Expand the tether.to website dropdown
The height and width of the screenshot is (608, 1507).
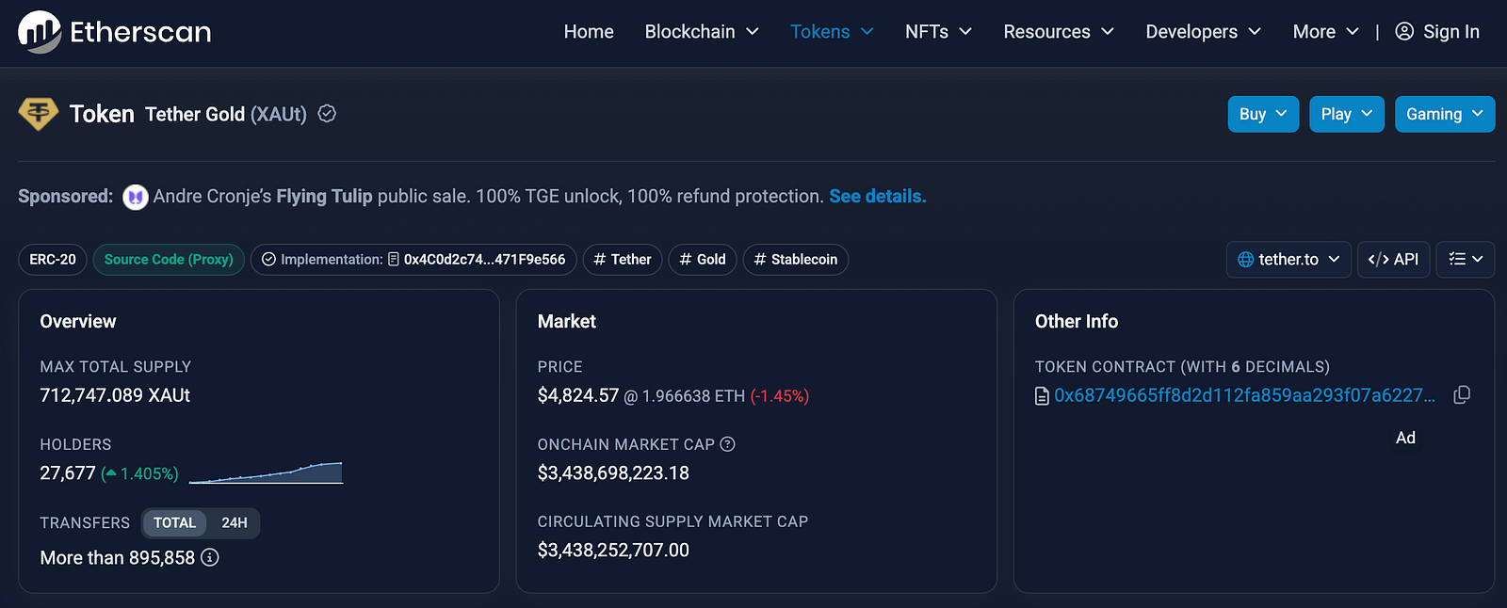point(1288,259)
